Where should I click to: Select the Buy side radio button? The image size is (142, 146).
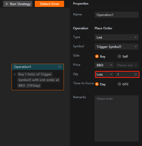97,56
